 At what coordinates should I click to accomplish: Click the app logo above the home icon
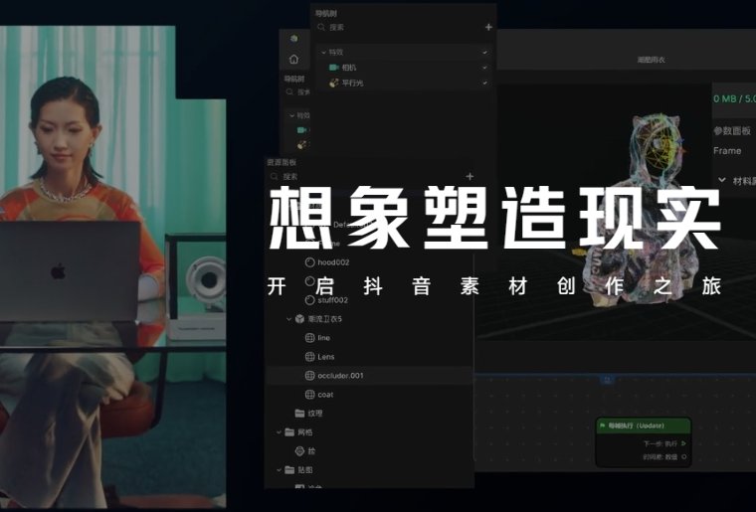pos(293,38)
